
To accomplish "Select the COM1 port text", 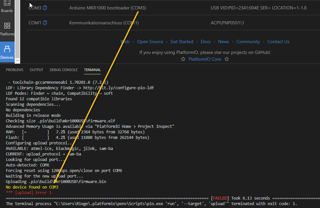I will pyautogui.click(x=35, y=23).
